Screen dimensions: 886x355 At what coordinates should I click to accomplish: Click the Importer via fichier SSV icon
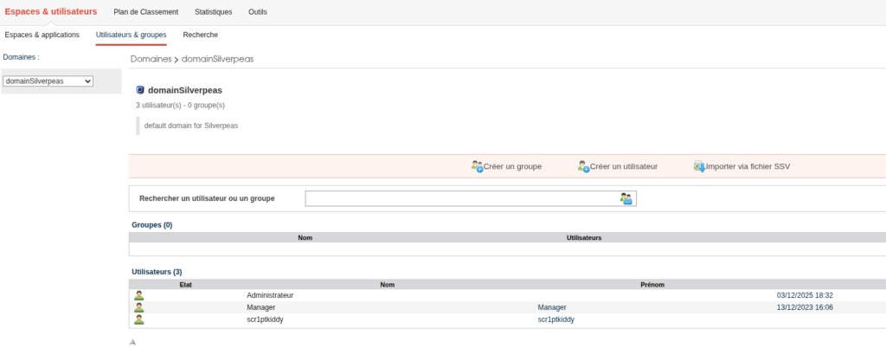pyautogui.click(x=699, y=166)
